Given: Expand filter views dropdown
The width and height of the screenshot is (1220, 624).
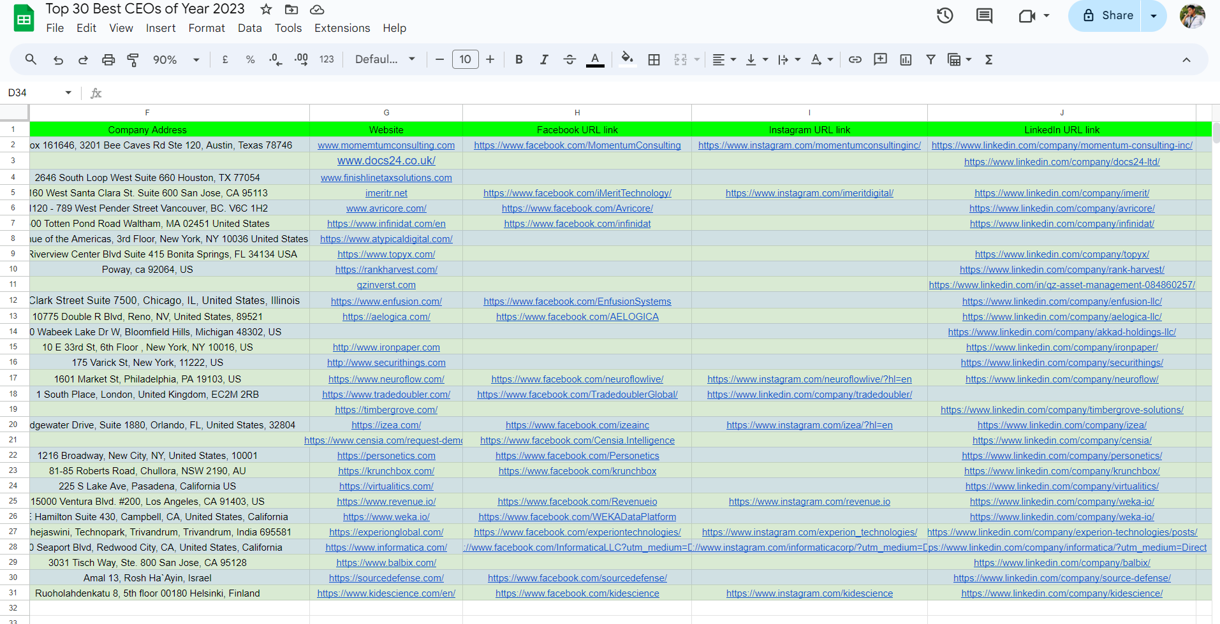Looking at the screenshot, I should click(969, 60).
